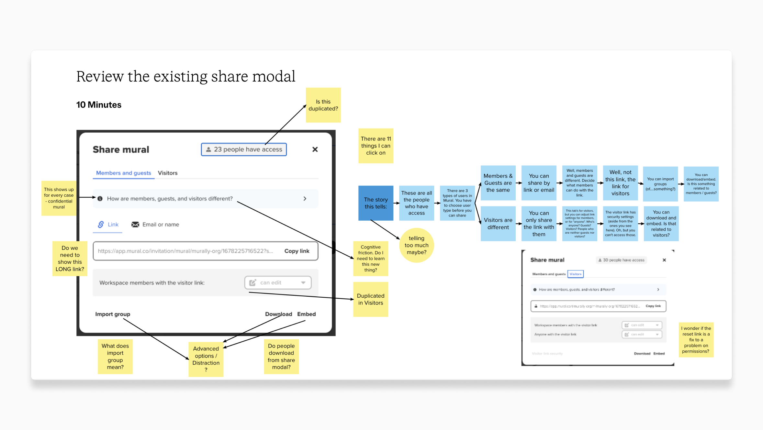Select 'I wonder if the reset link' sticky note
Viewport: 763px width, 430px height.
[696, 340]
